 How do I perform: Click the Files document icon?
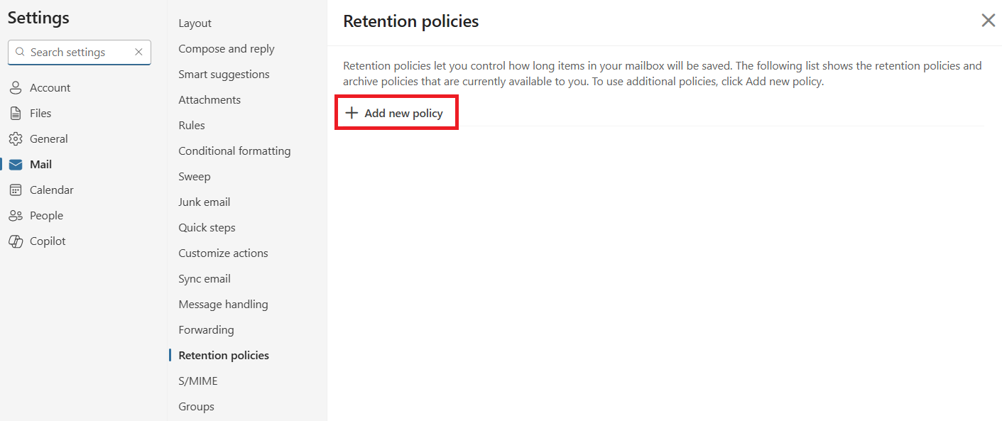16,114
